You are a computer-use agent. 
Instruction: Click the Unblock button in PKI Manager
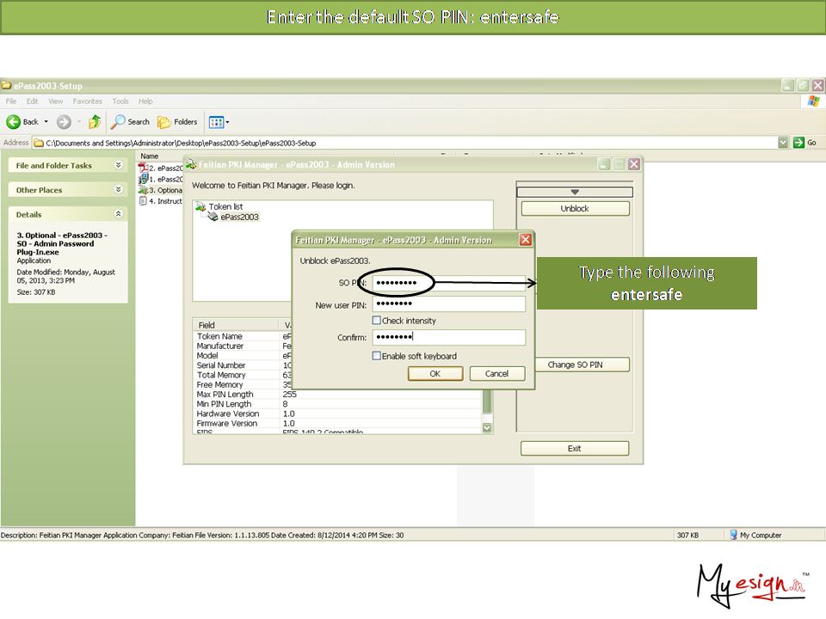click(575, 208)
